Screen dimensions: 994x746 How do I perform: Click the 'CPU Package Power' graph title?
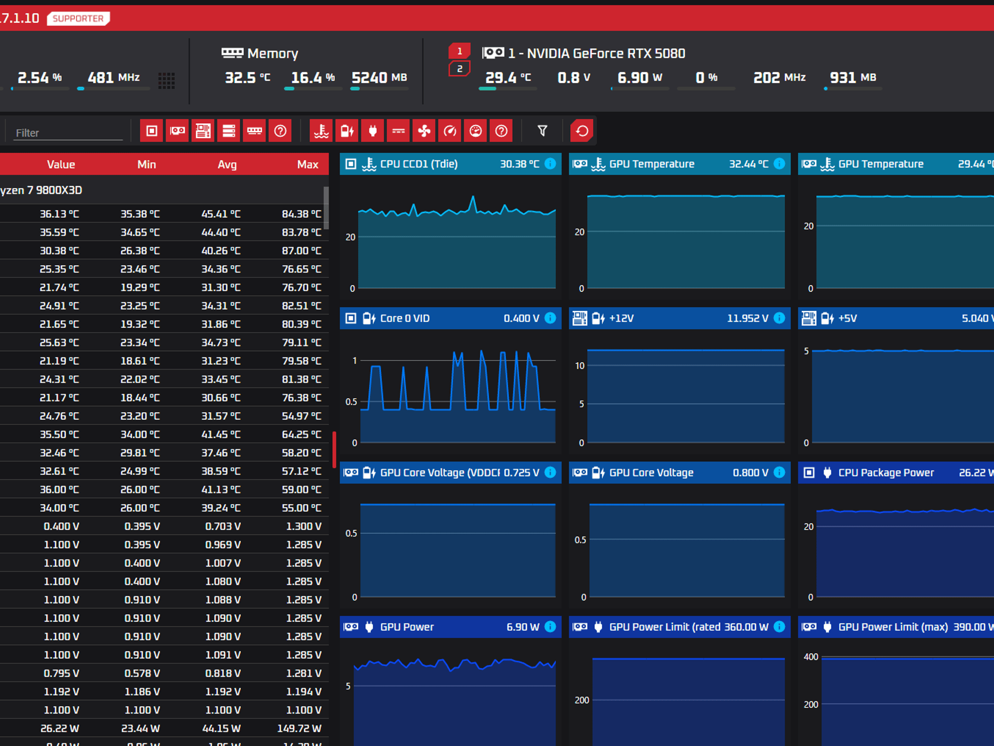coord(886,473)
